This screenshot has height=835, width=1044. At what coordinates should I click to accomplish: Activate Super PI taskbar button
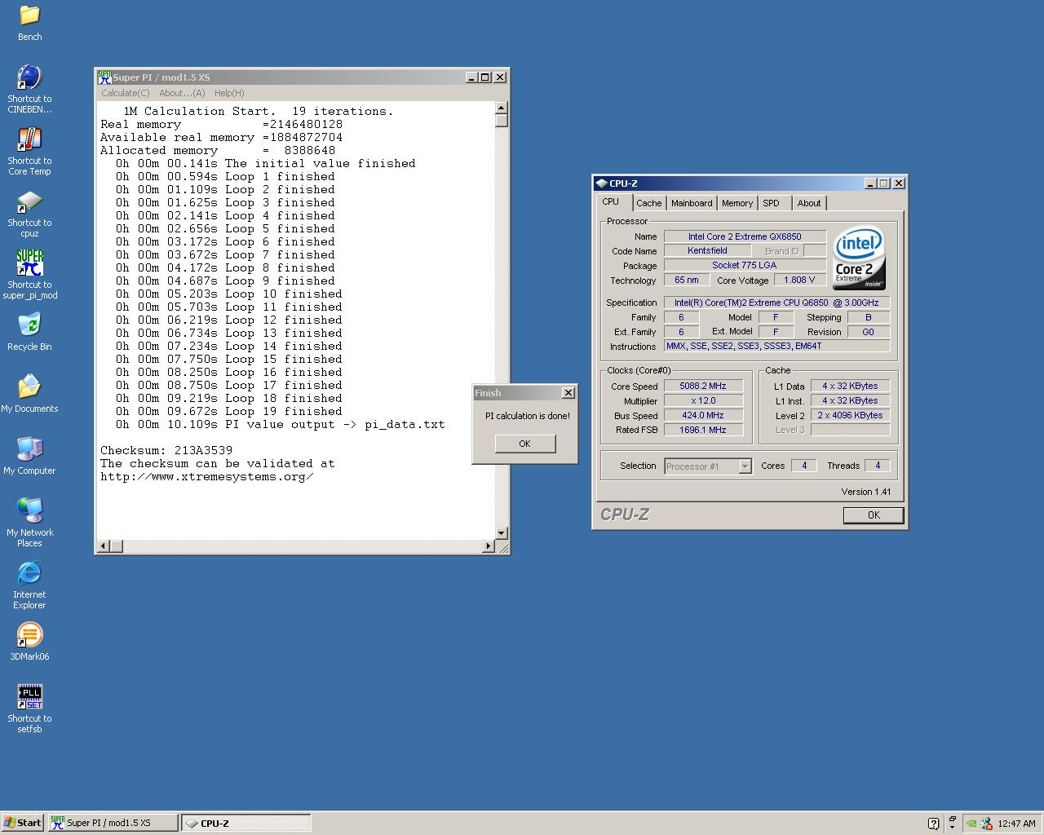(113, 823)
